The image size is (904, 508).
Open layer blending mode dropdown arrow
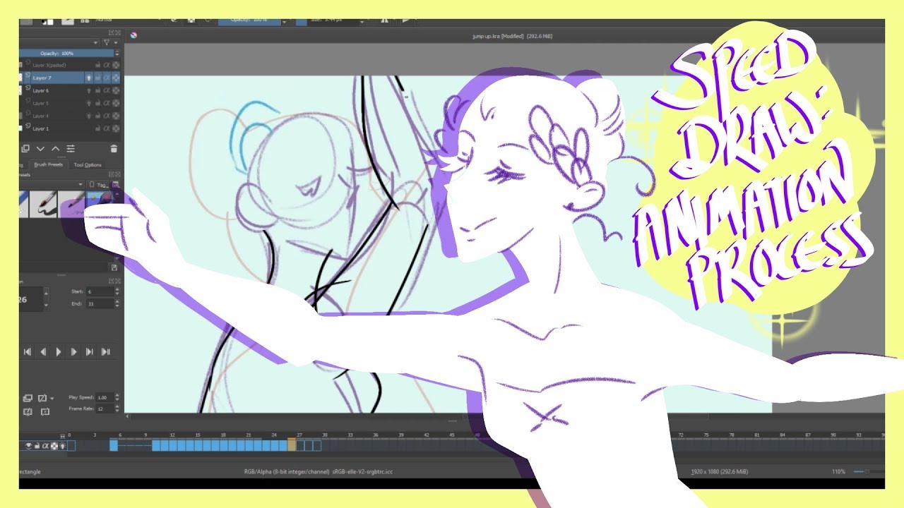click(95, 42)
